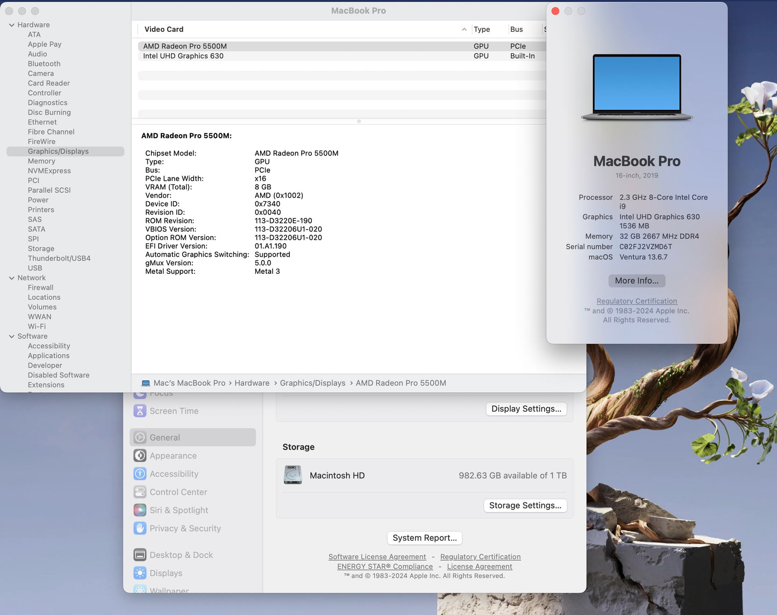Click the Macintosh HD disk icon
The height and width of the screenshot is (615, 777).
293,475
